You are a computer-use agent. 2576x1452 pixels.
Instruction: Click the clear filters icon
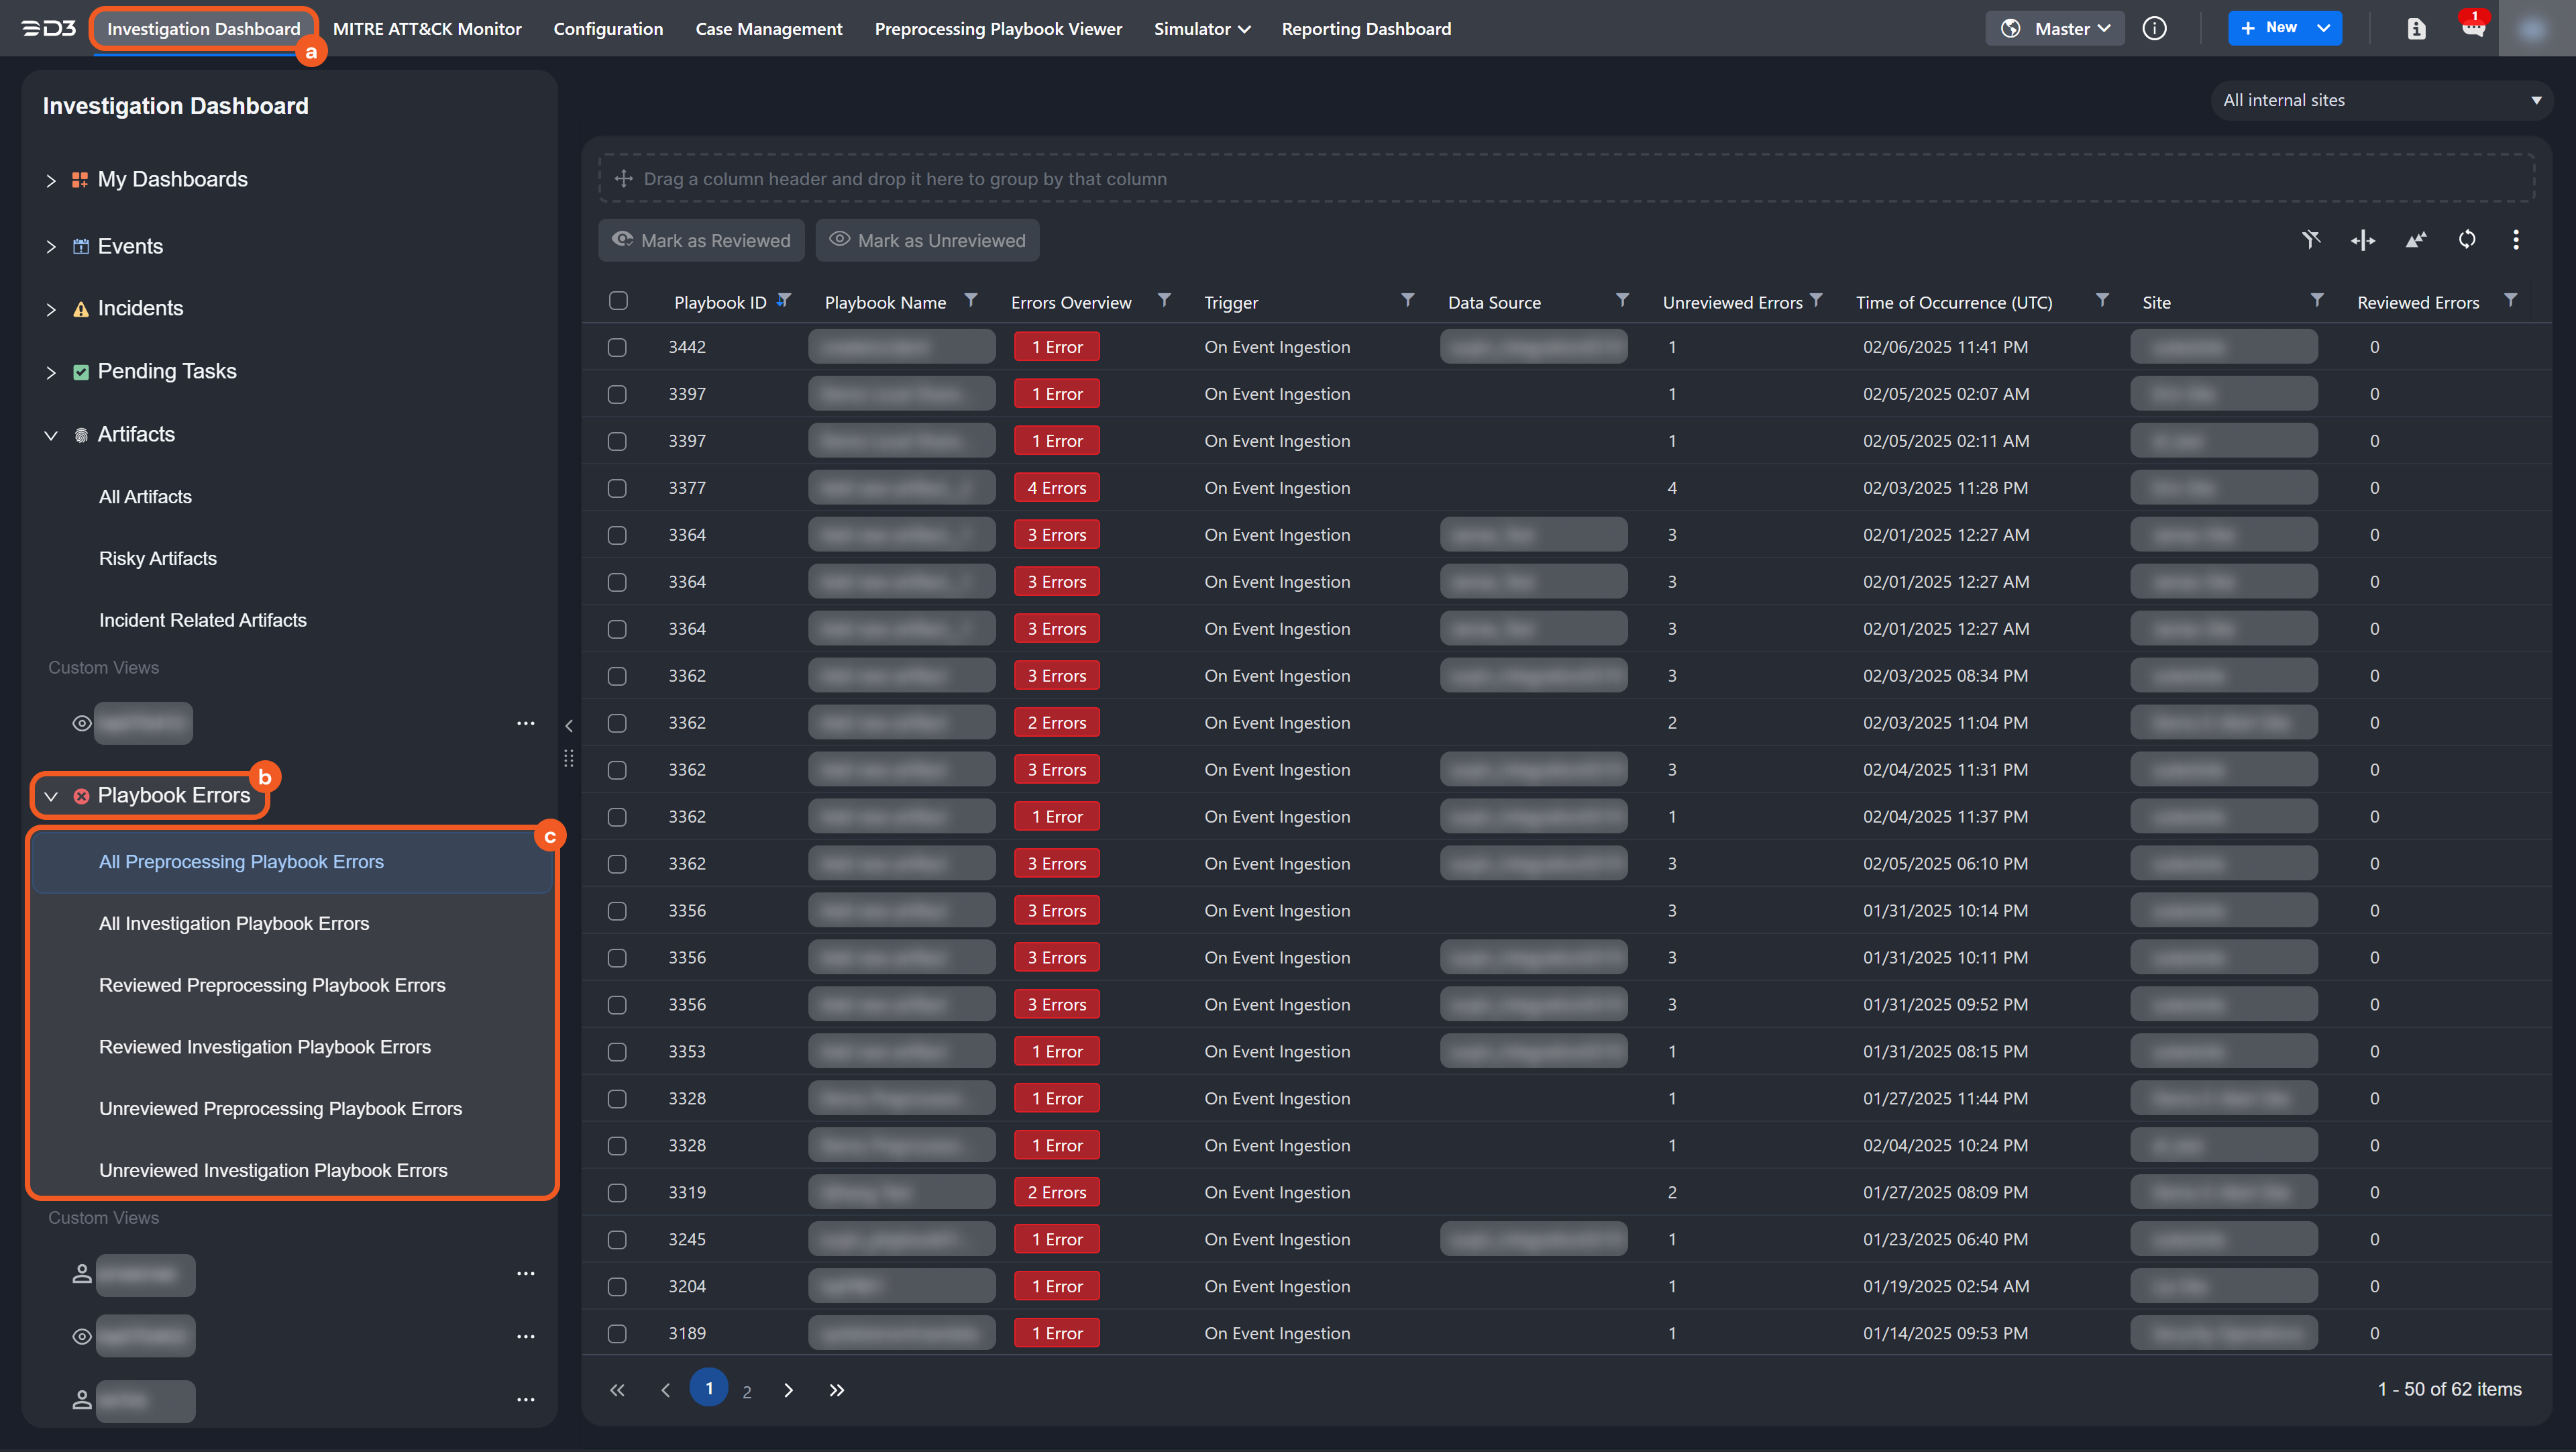click(x=2310, y=240)
